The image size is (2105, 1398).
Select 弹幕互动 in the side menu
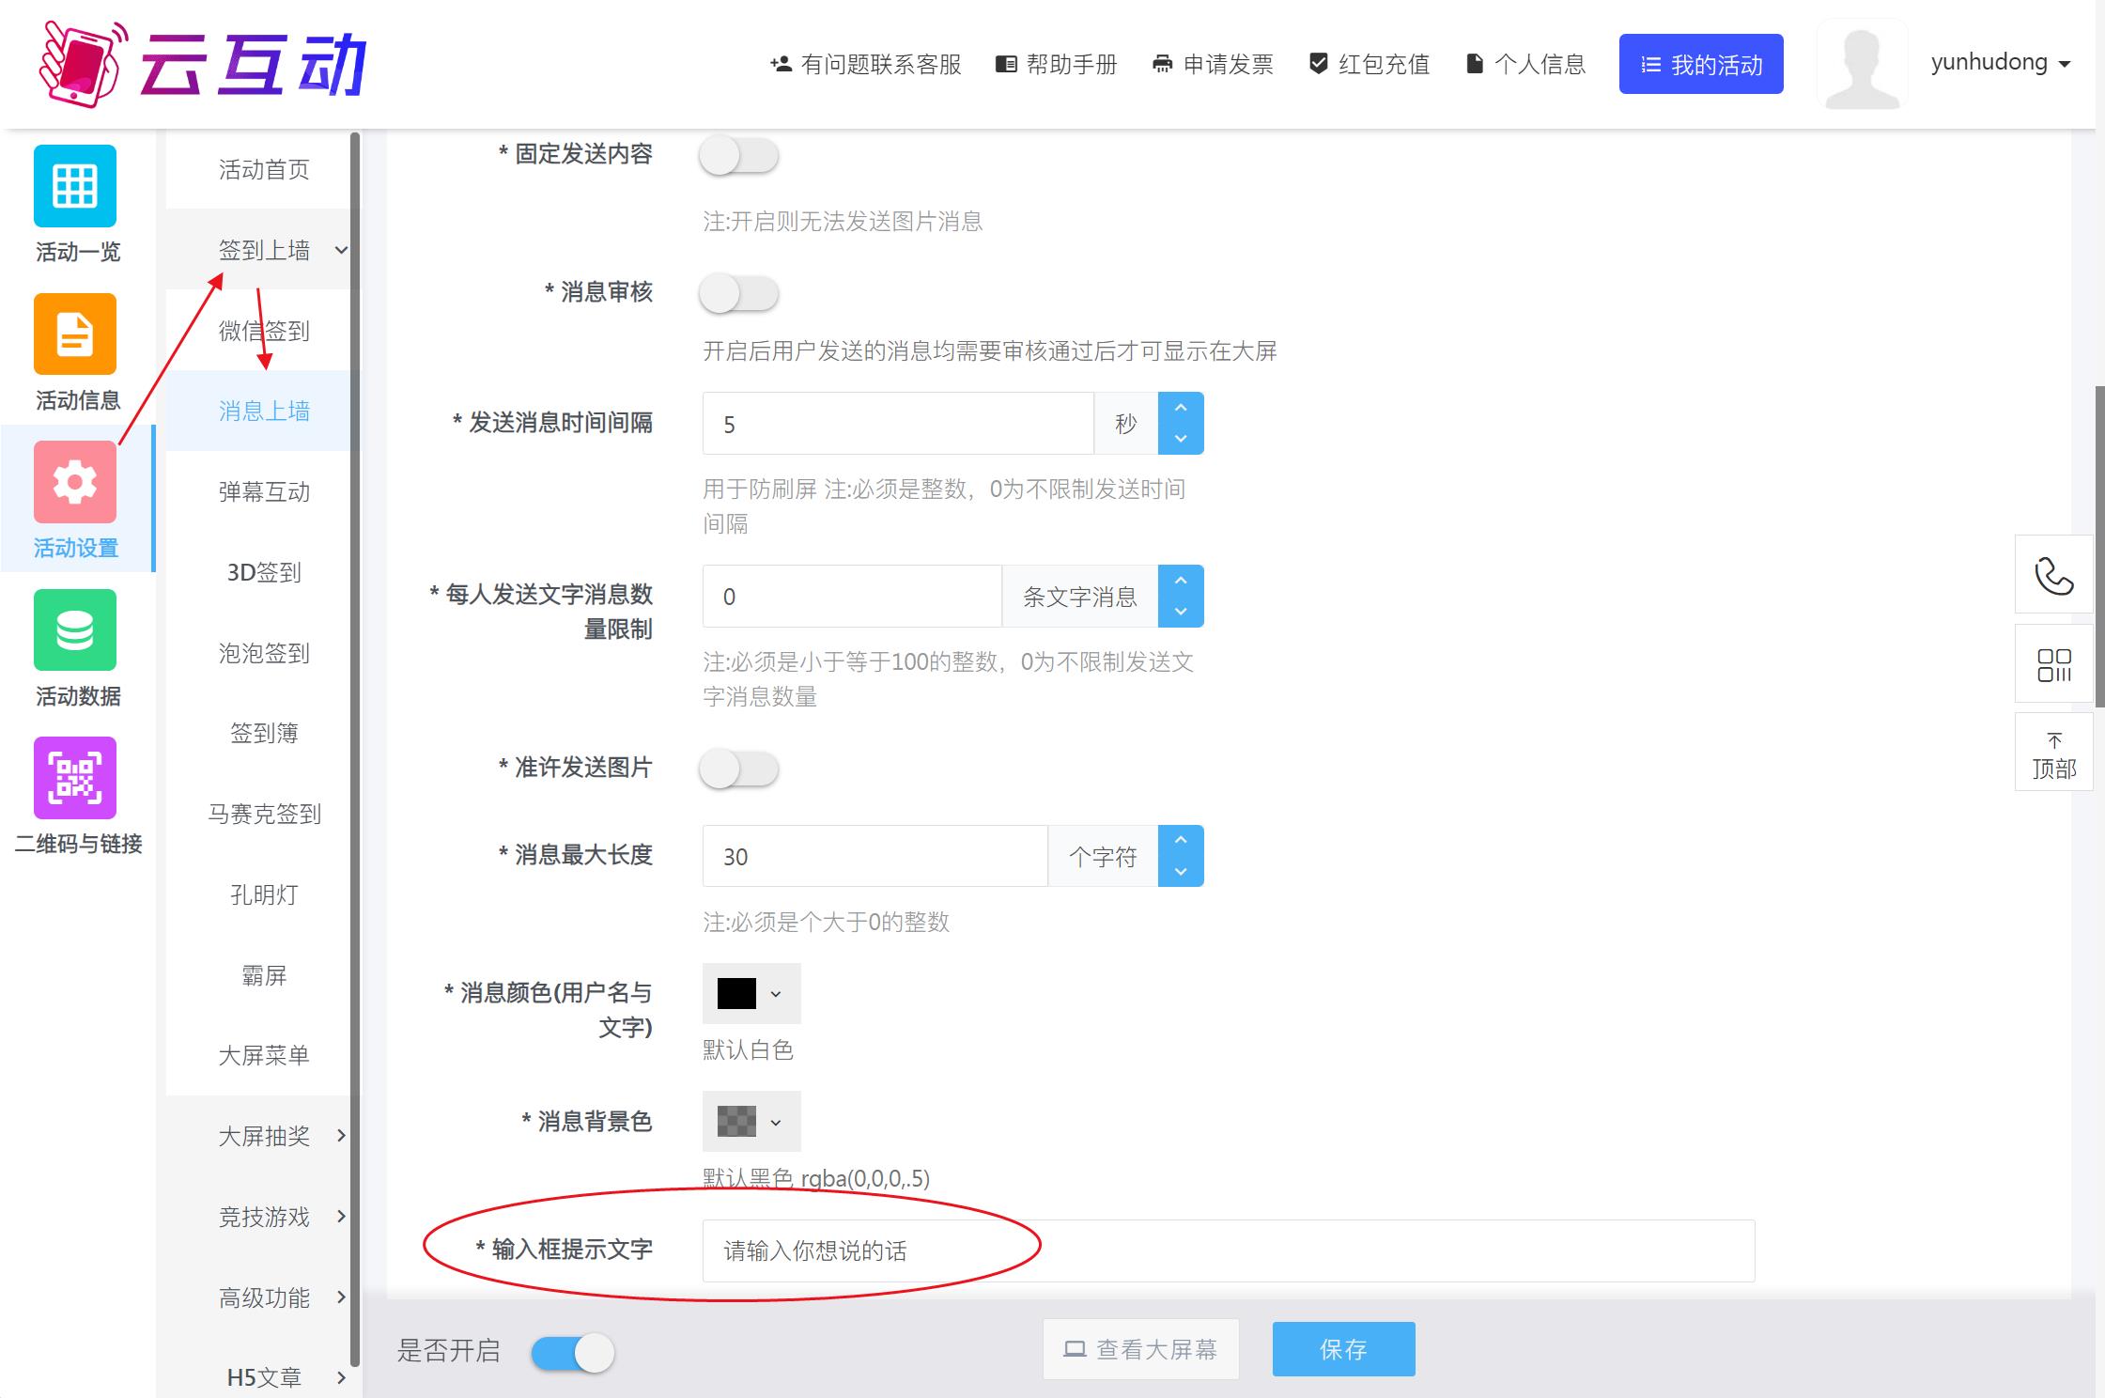(264, 491)
